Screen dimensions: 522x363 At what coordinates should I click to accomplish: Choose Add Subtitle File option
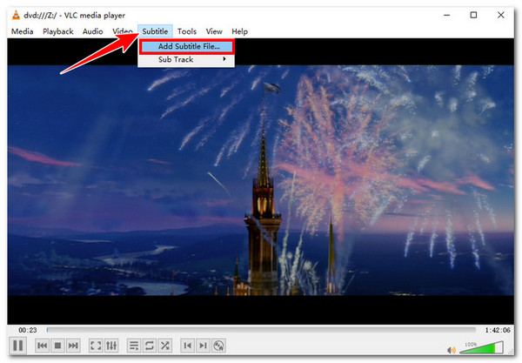point(187,46)
